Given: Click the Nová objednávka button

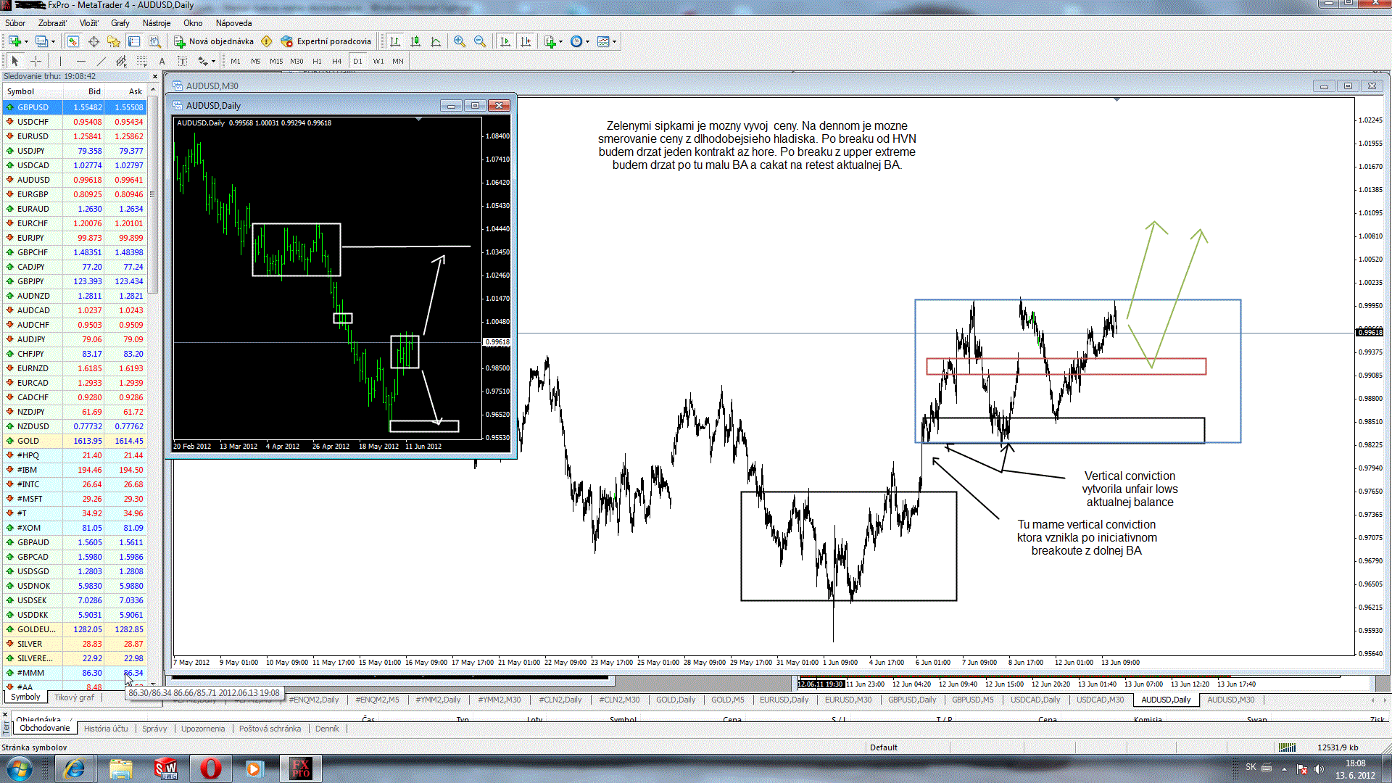Looking at the screenshot, I should (214, 41).
